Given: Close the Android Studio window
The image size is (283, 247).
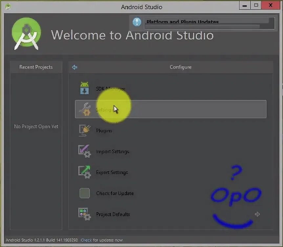Looking at the screenshot, I should point(270,5).
